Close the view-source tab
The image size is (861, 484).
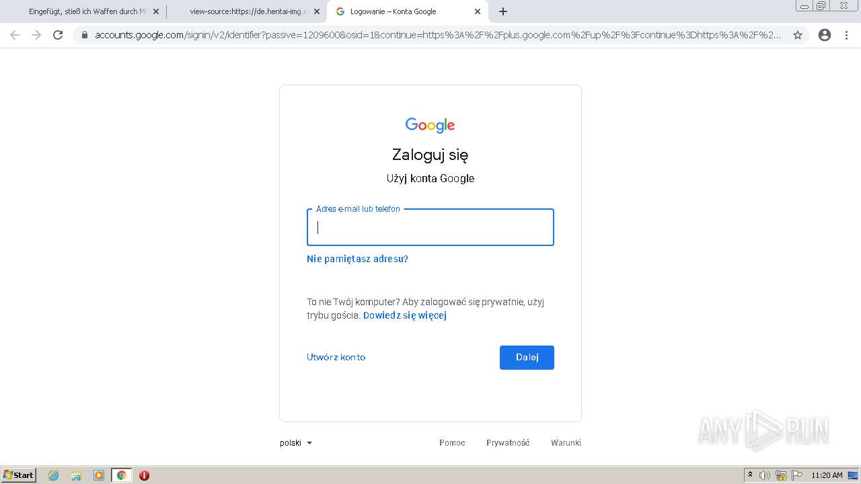(317, 11)
